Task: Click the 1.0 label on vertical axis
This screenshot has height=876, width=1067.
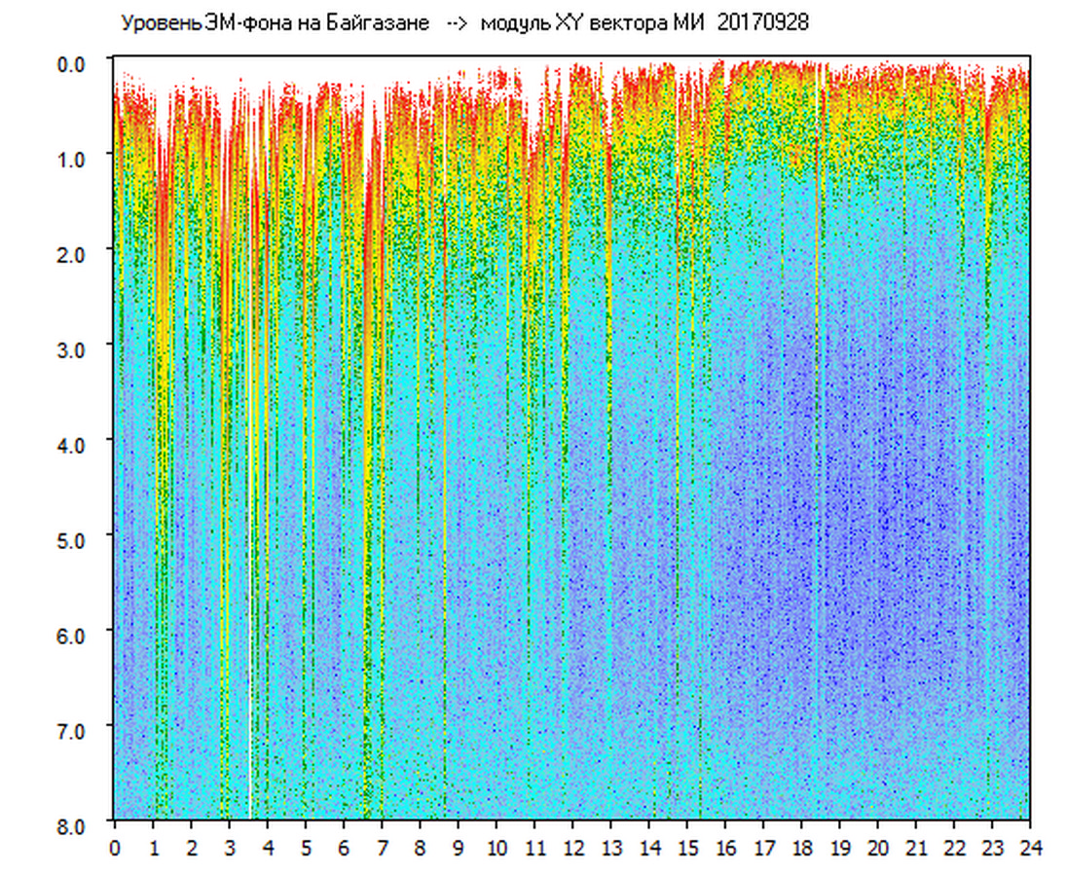Action: pyautogui.click(x=73, y=158)
